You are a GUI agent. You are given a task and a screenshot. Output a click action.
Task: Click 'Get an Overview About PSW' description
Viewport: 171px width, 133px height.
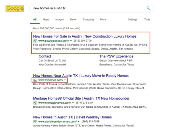(116, 61)
